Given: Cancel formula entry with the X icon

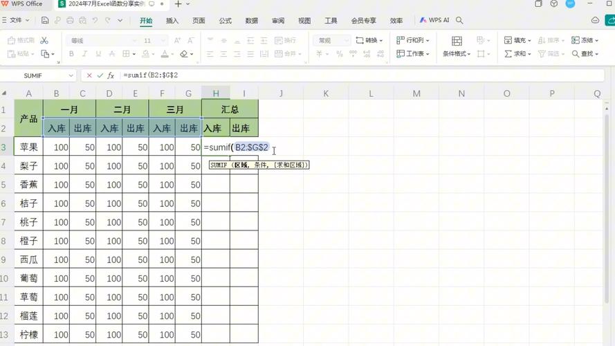Looking at the screenshot, I should [x=89, y=75].
